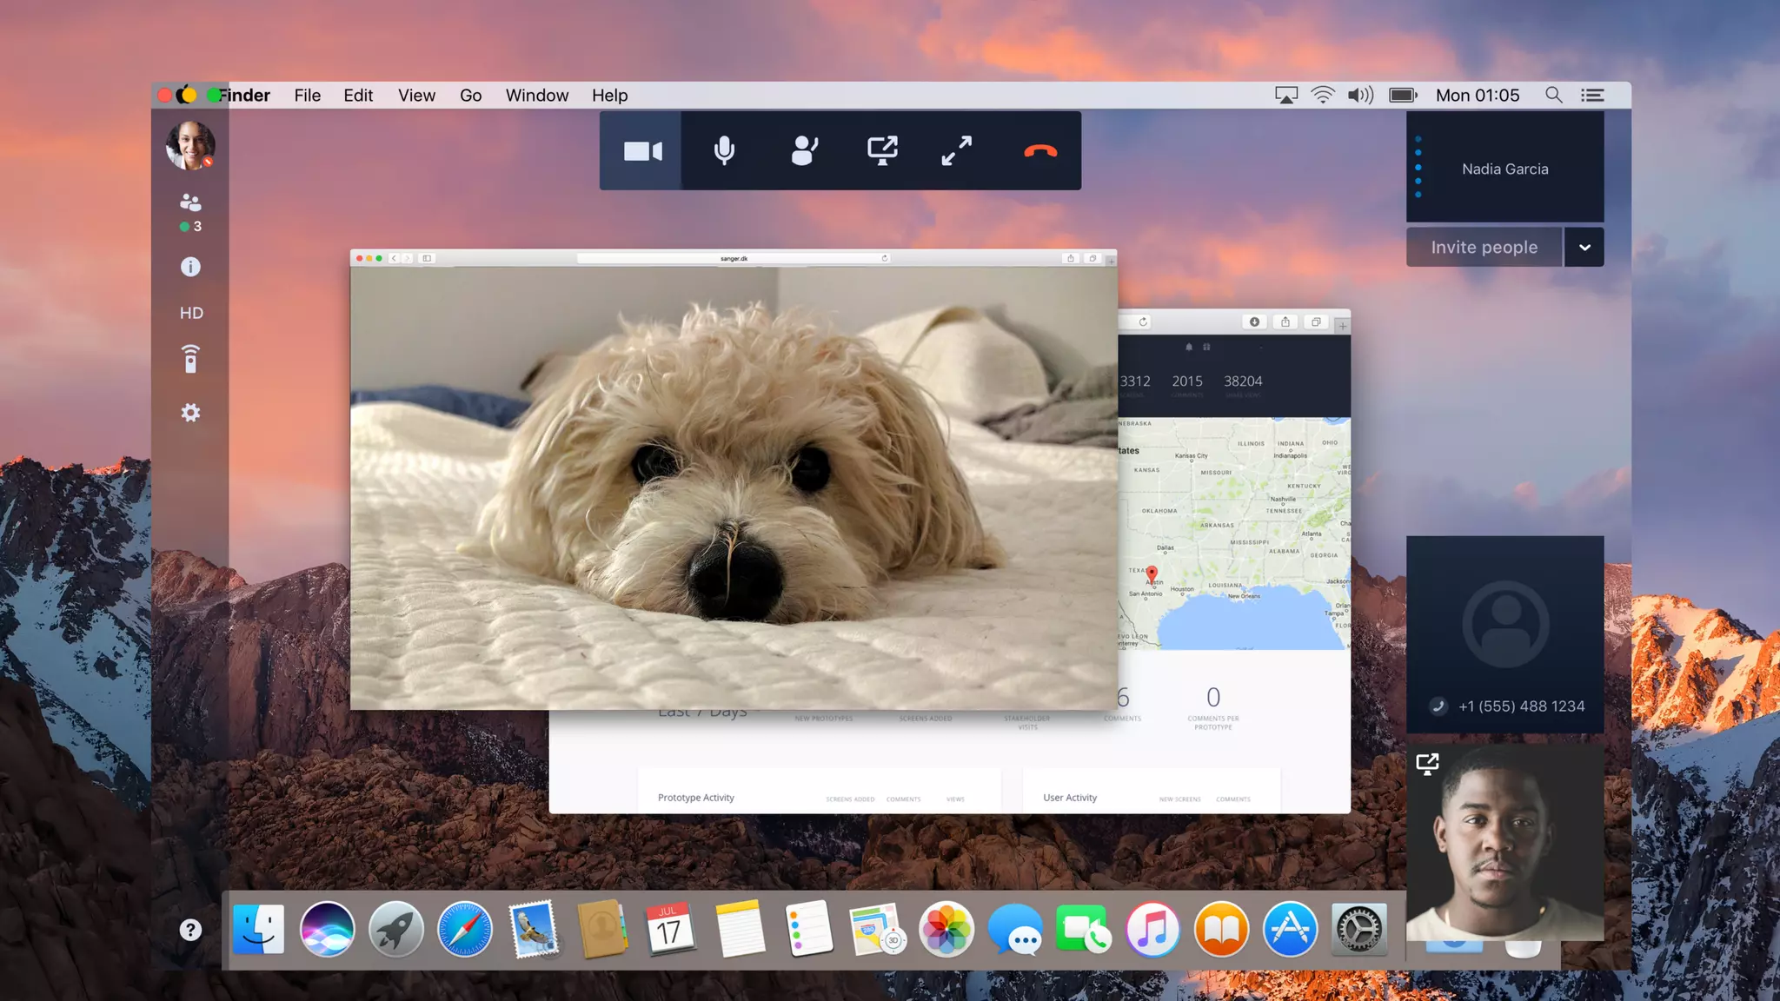Open the blue dots menu on Nadia Garcia tile
The height and width of the screenshot is (1001, 1780).
coord(1418,167)
